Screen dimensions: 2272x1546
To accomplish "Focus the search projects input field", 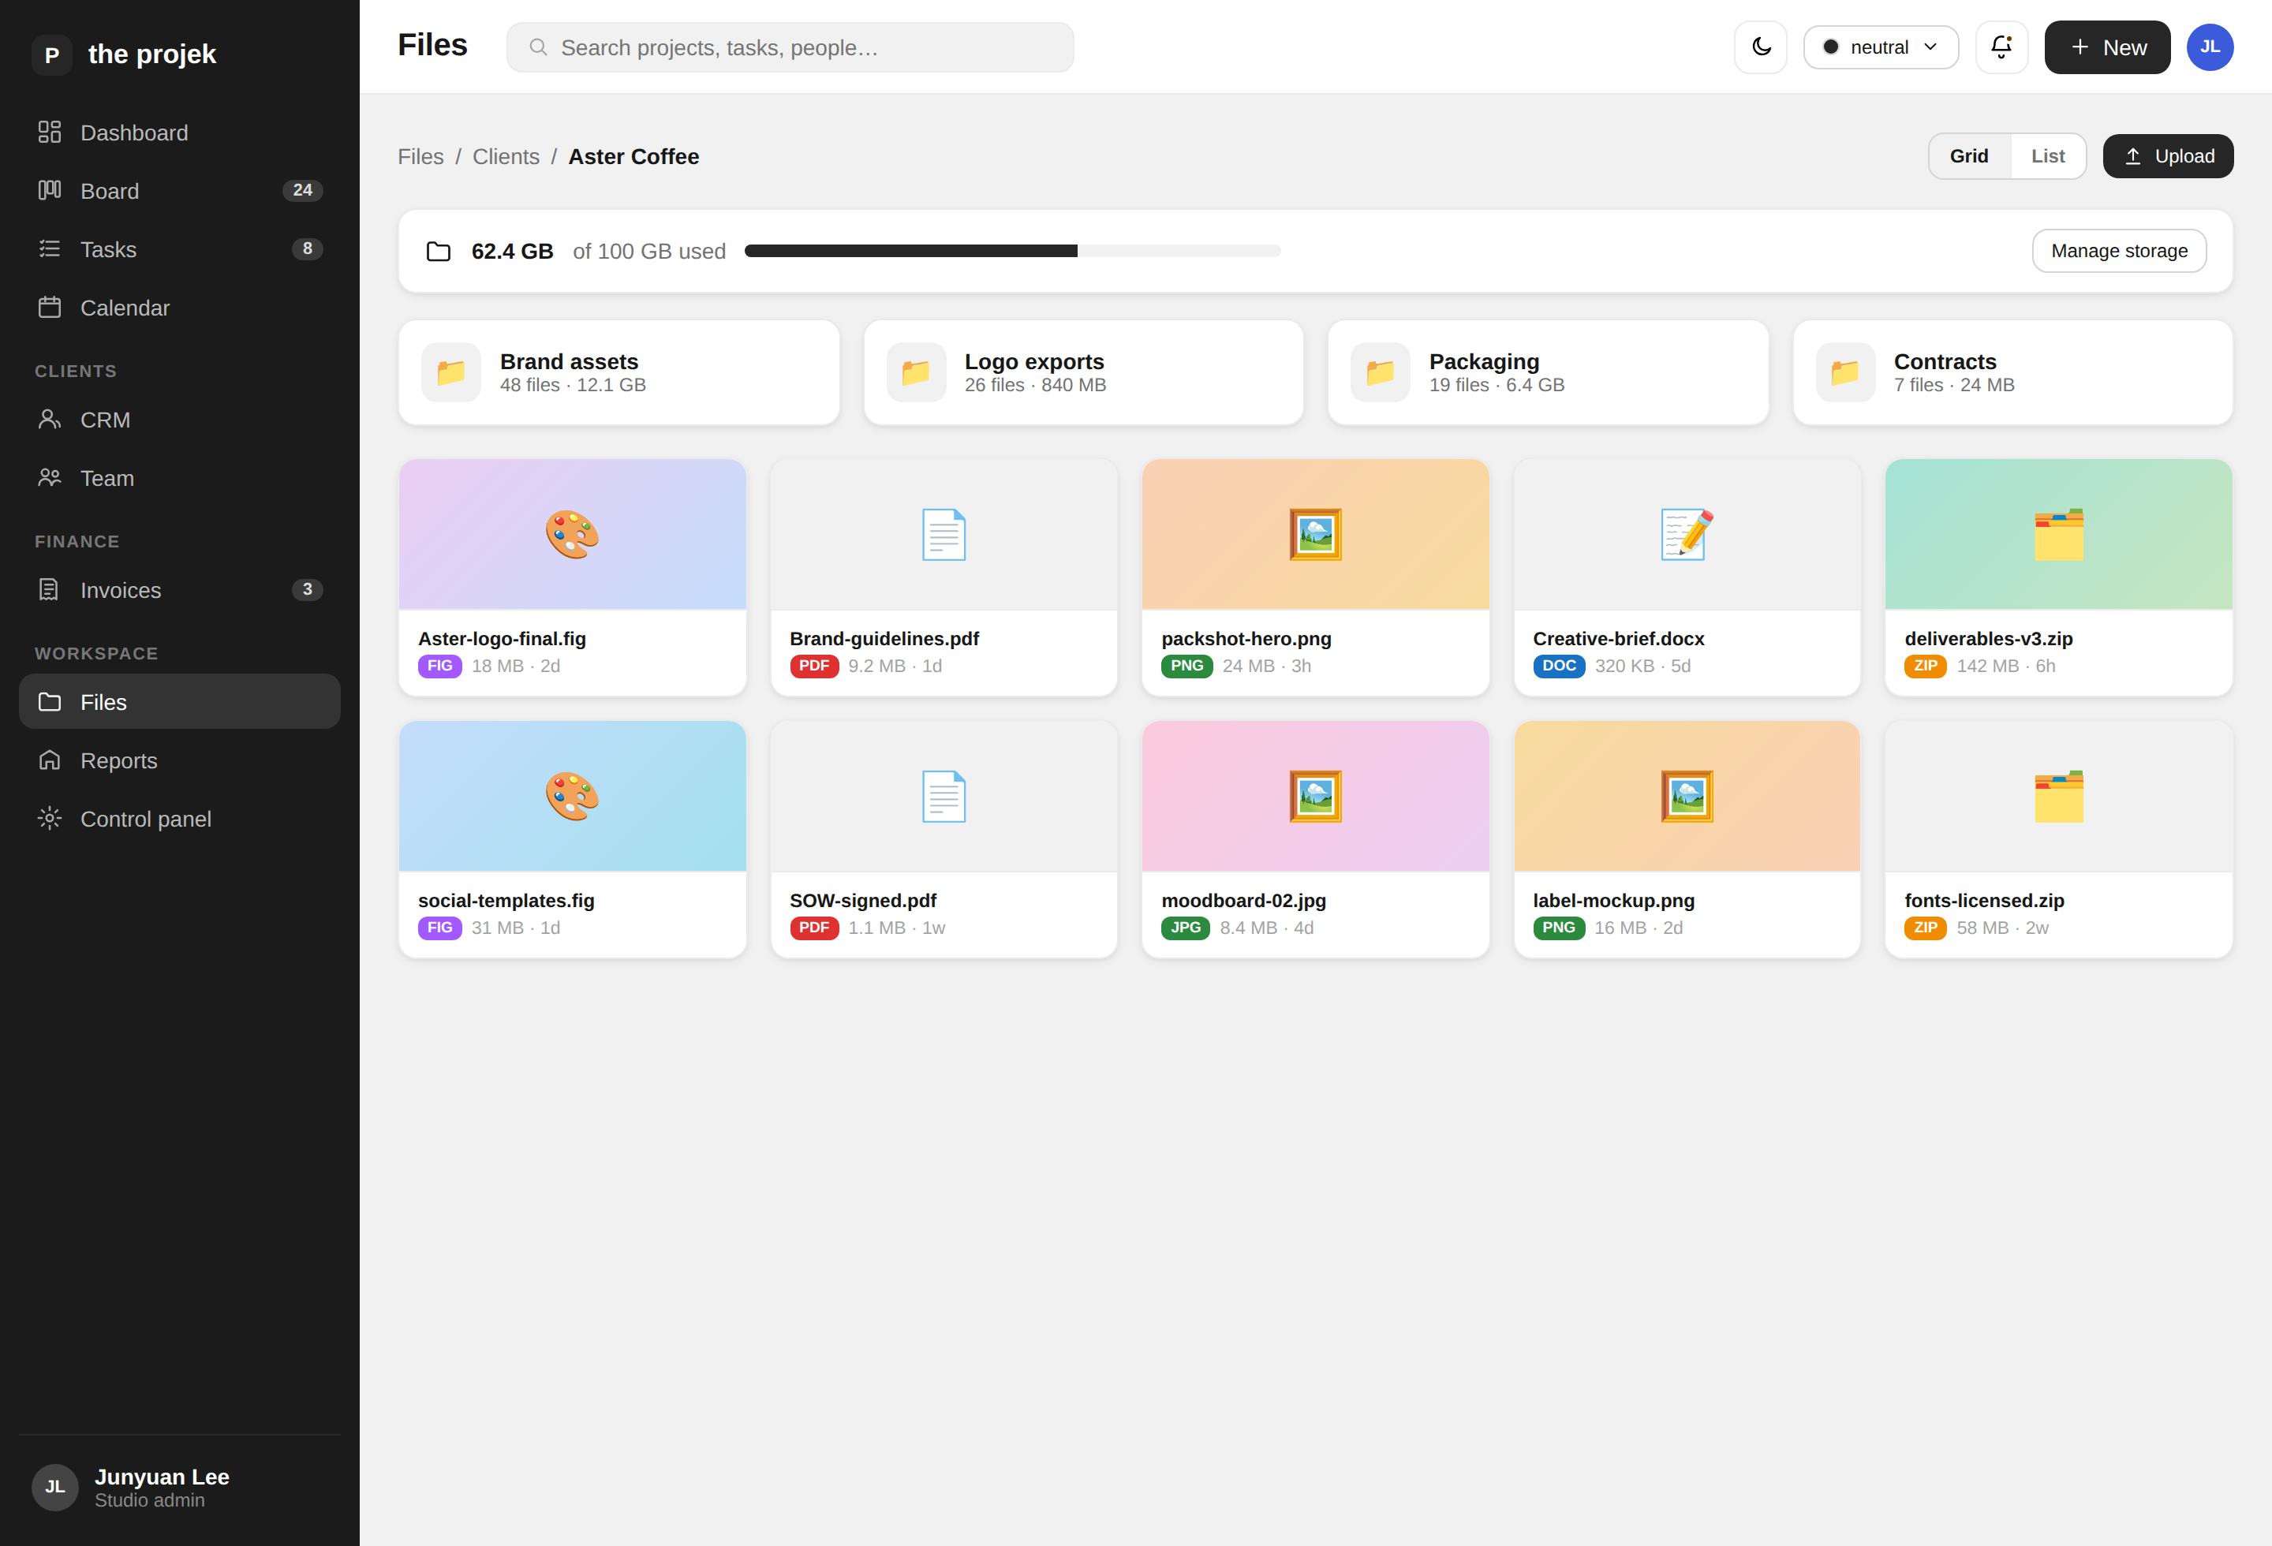I will (790, 47).
